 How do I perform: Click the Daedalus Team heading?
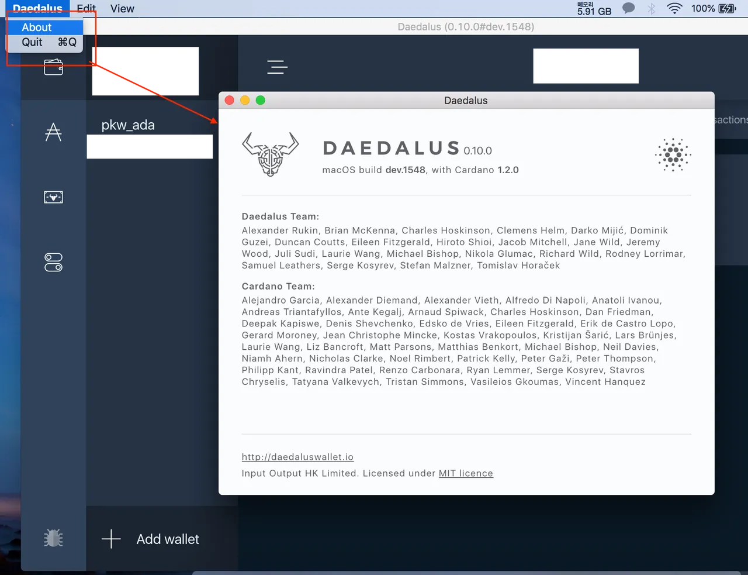(x=280, y=216)
